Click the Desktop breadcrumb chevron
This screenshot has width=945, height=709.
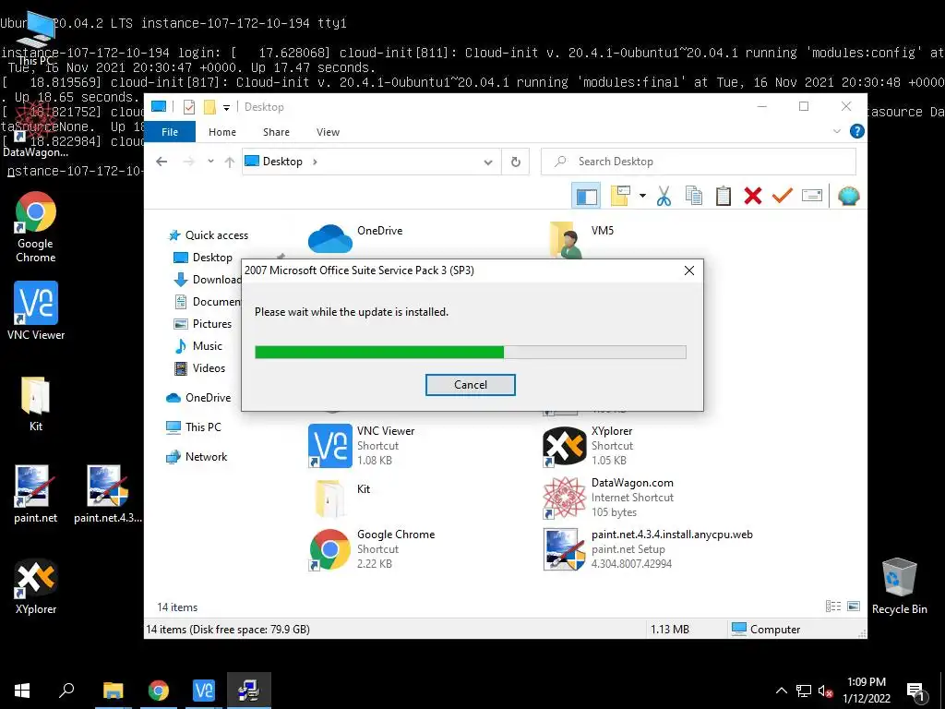(x=315, y=162)
